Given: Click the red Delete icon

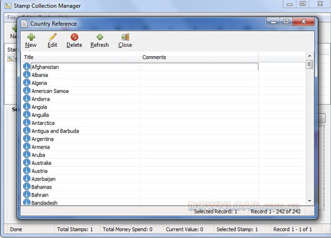Looking at the screenshot, I should point(74,37).
